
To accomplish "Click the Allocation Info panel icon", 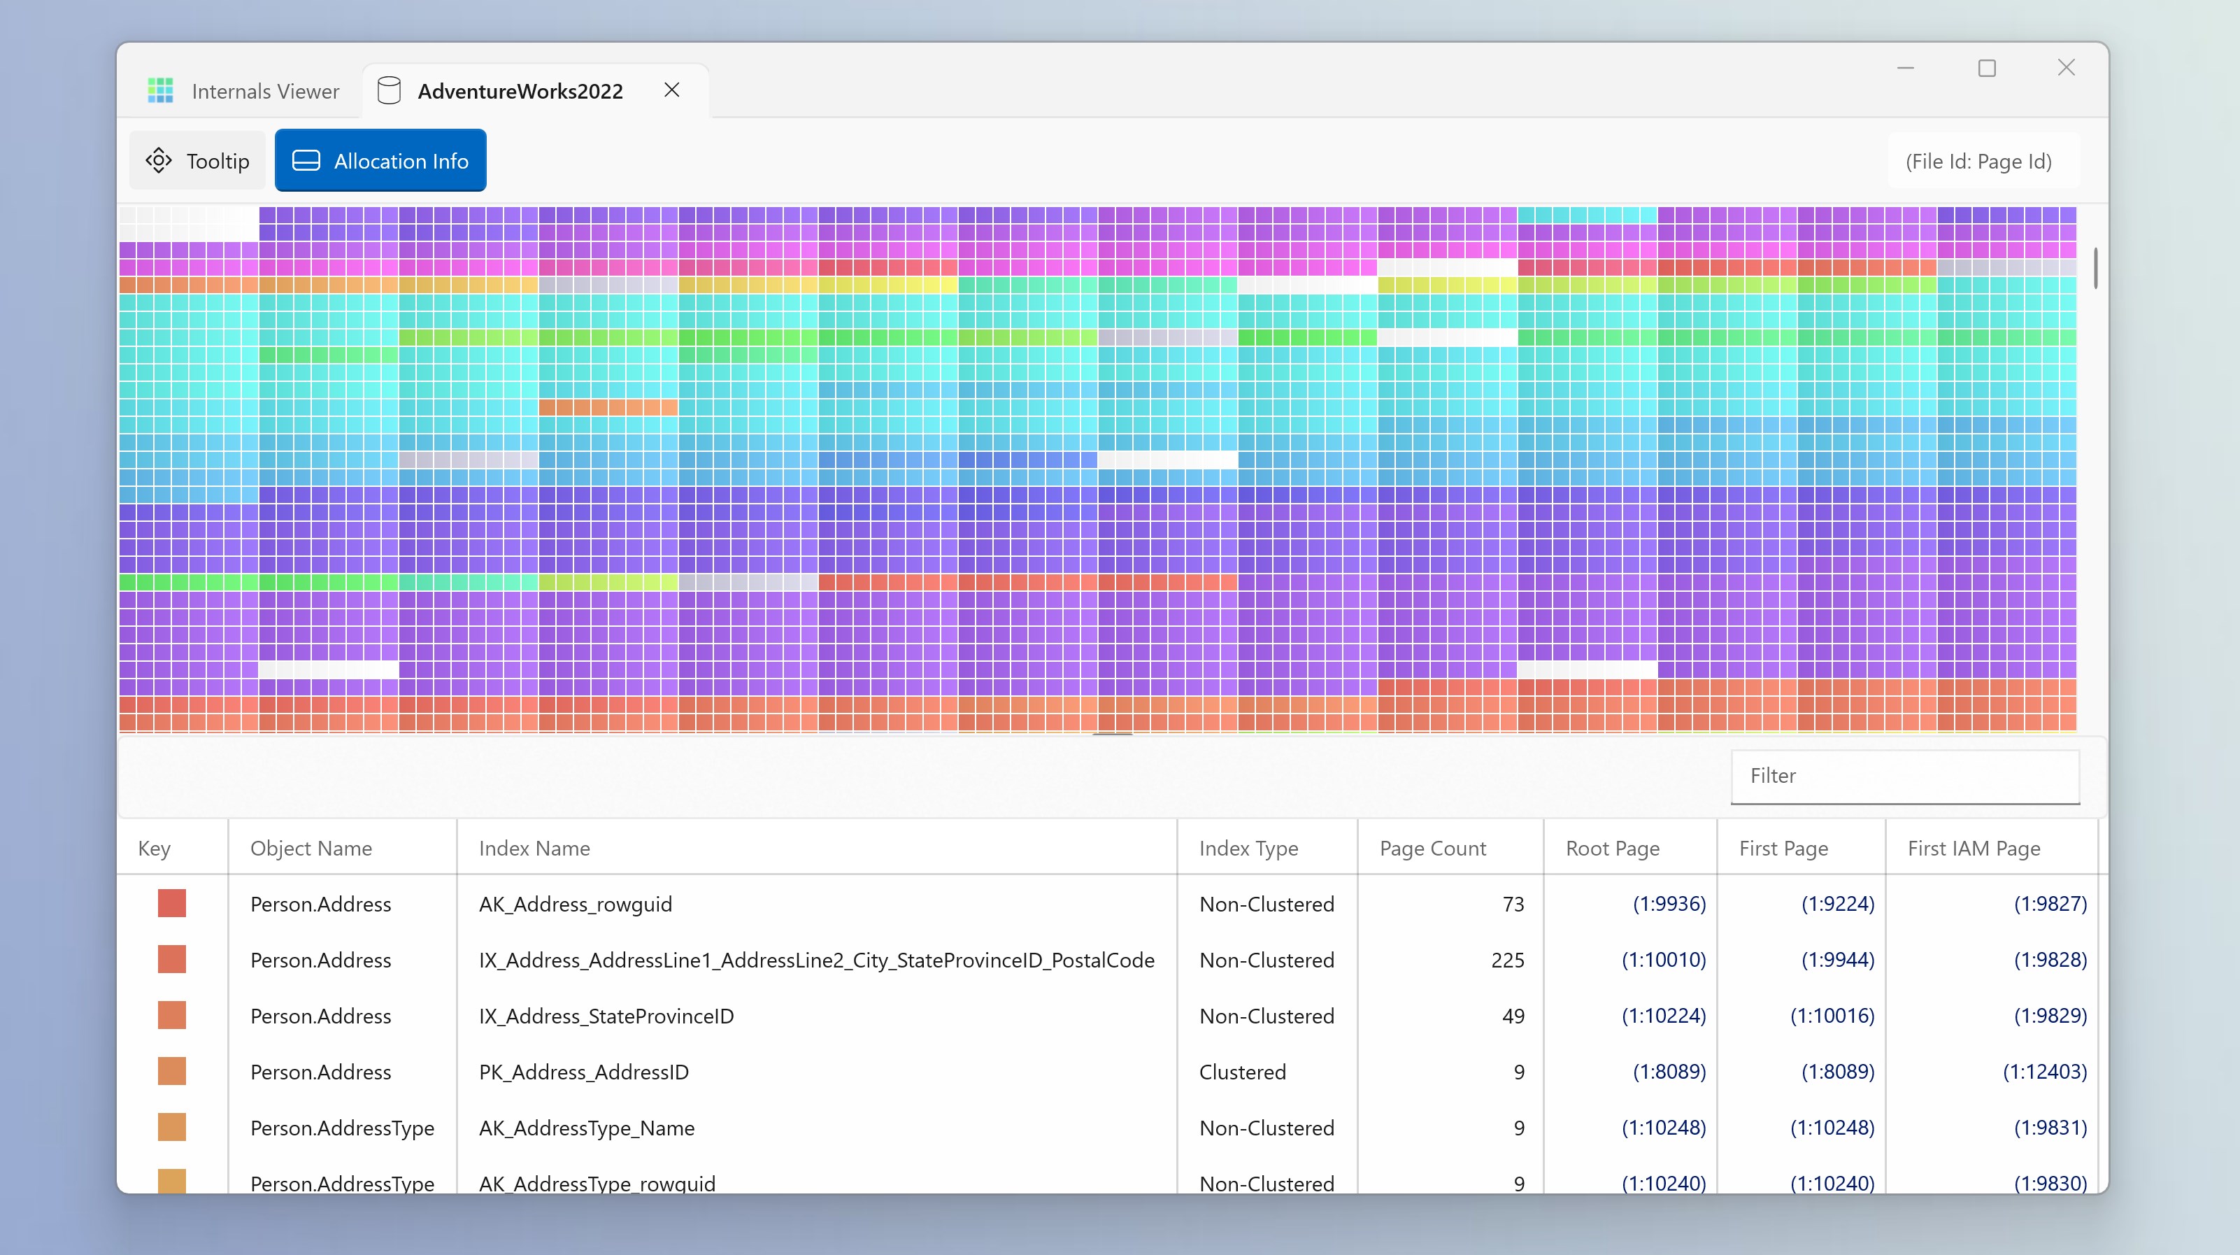I will click(306, 161).
